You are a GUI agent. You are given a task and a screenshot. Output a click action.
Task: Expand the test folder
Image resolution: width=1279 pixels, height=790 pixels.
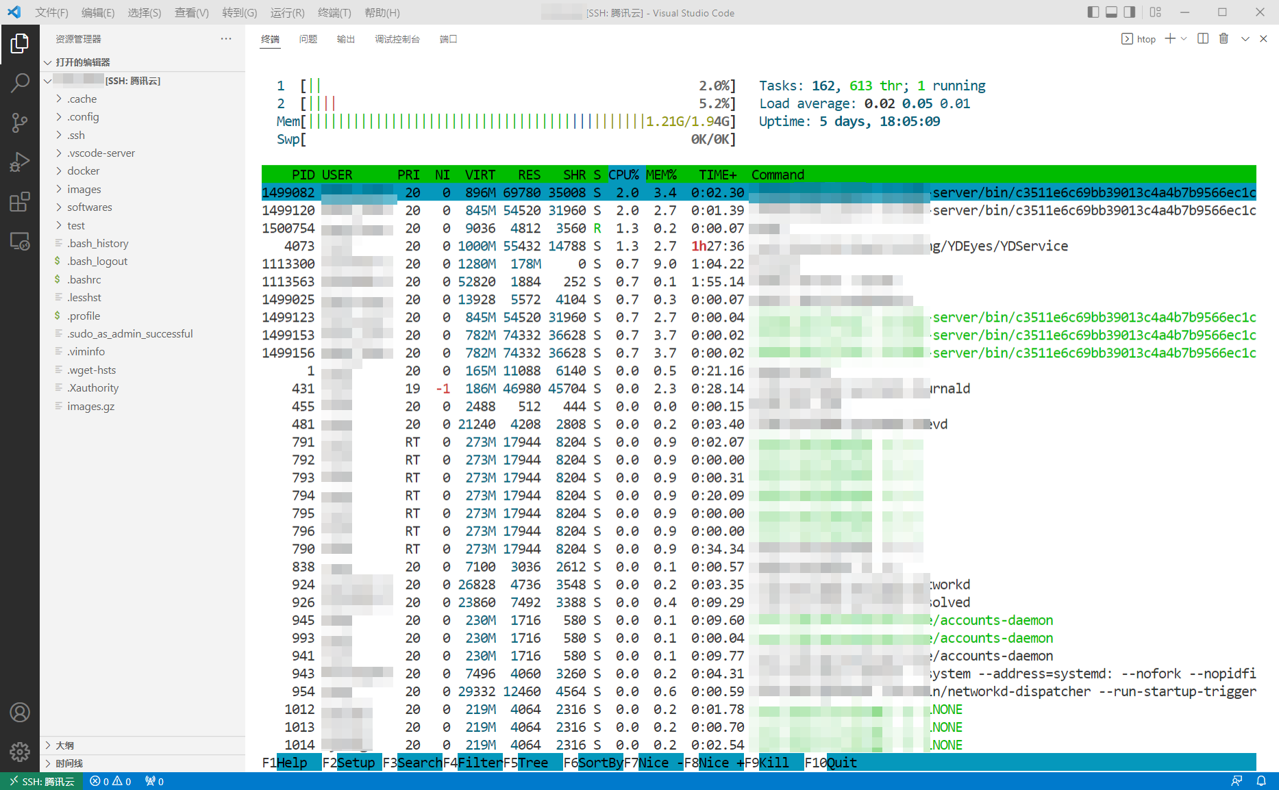point(142,225)
